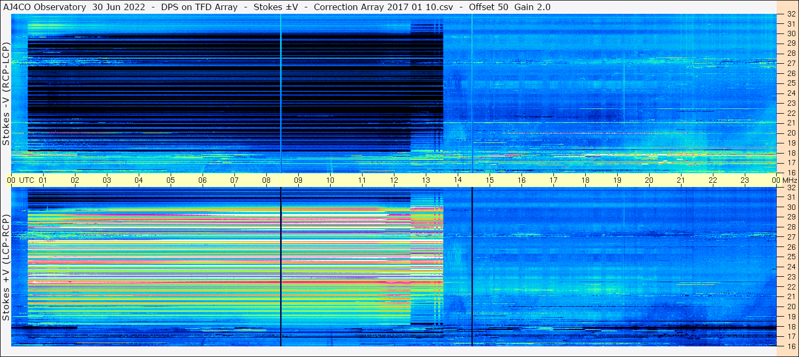Screen dimensions: 799x357
Task: Click the 04 hour tick on the time axis
Action: 139,180
